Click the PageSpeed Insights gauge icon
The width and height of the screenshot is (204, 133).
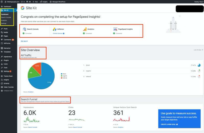[x=115, y=29]
